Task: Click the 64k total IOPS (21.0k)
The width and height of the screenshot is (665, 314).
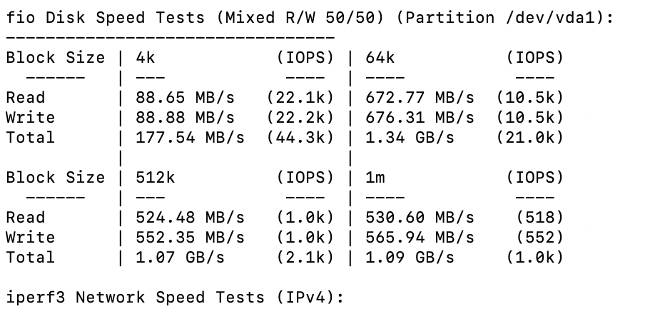Action: (x=530, y=138)
